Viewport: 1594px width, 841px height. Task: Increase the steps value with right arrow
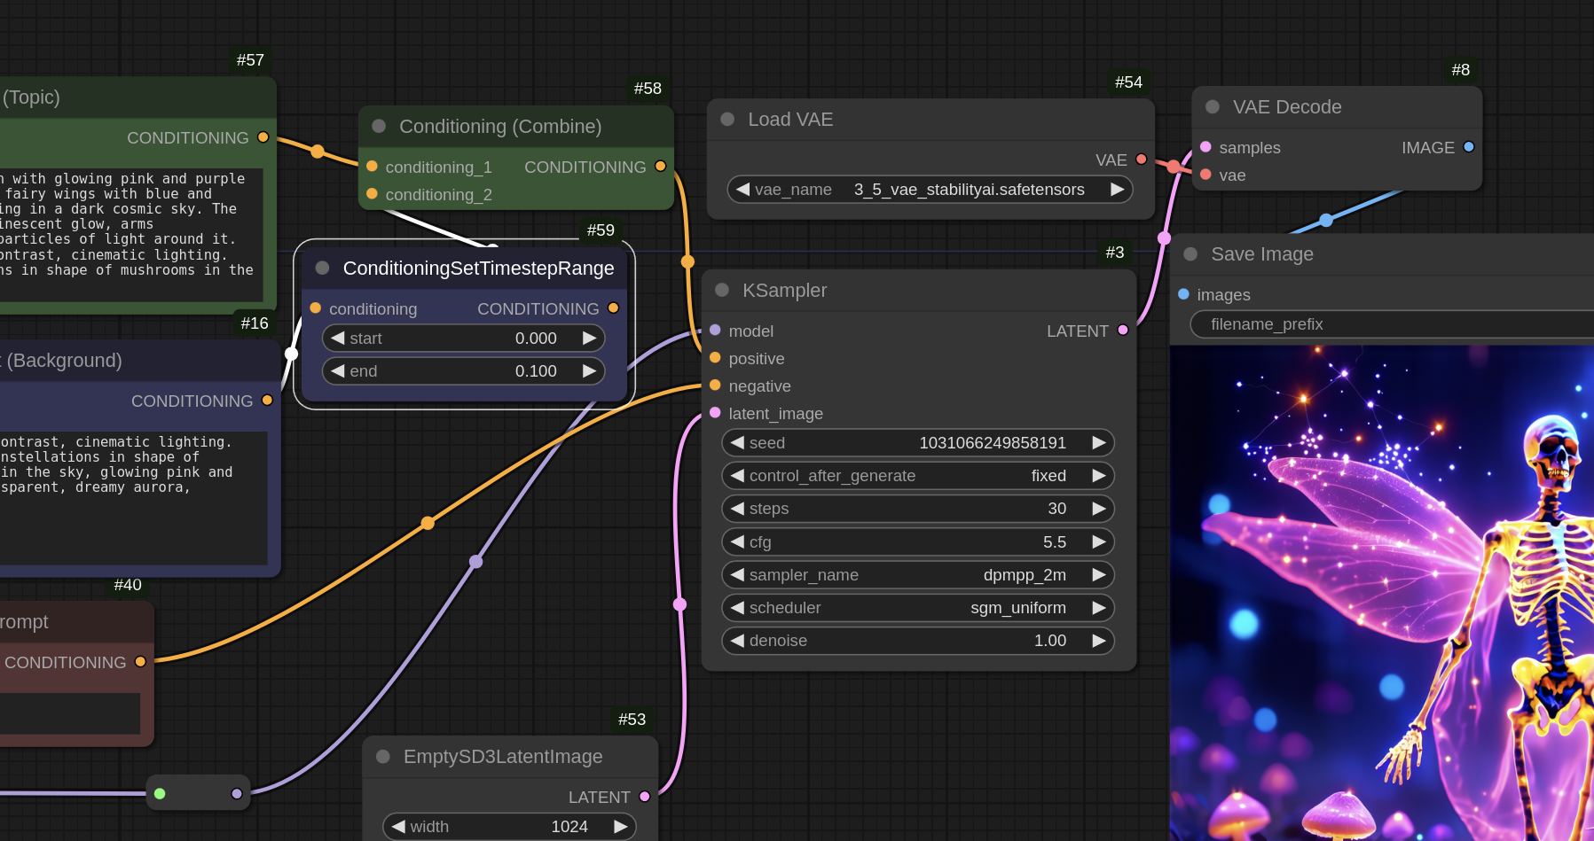(1099, 509)
